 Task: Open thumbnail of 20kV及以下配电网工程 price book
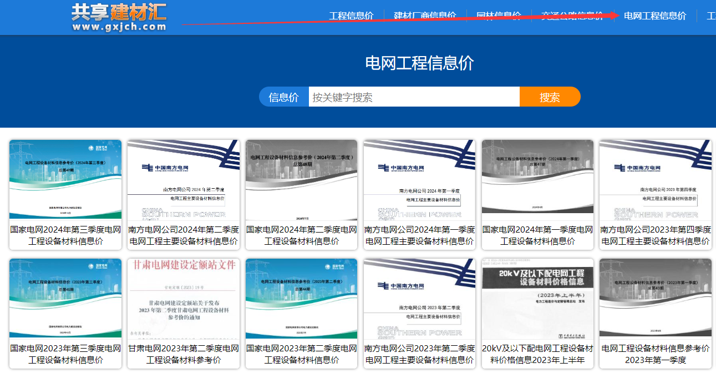click(538, 299)
